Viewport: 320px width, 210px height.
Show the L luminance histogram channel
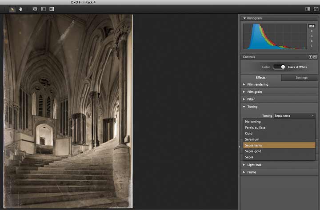312,46
